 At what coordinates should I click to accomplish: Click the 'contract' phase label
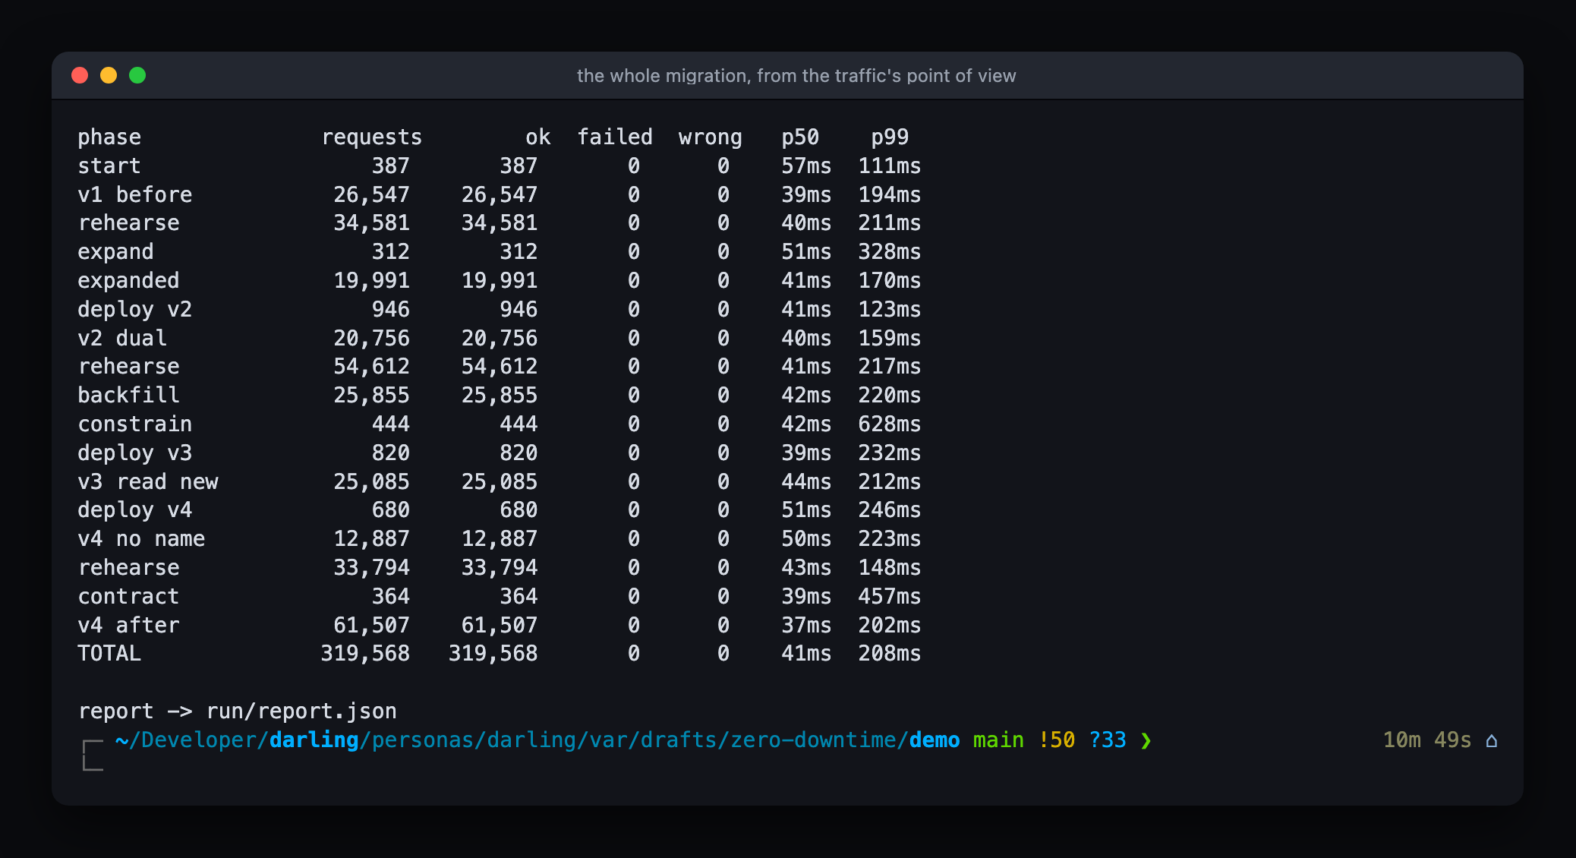(x=128, y=597)
